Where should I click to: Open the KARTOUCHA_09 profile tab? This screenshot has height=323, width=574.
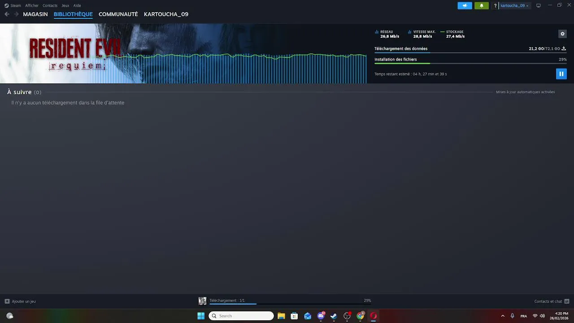coord(166,14)
